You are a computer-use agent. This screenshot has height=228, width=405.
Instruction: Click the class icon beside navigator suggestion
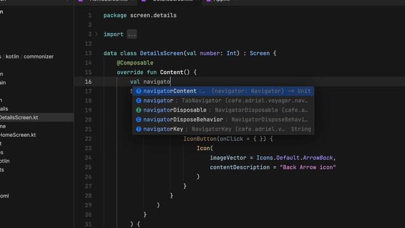click(x=139, y=101)
